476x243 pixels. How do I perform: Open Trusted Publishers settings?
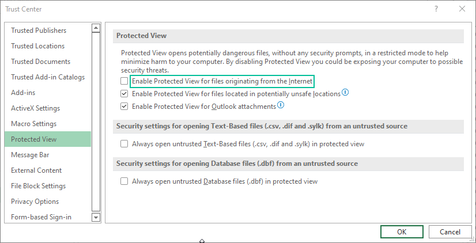point(39,31)
